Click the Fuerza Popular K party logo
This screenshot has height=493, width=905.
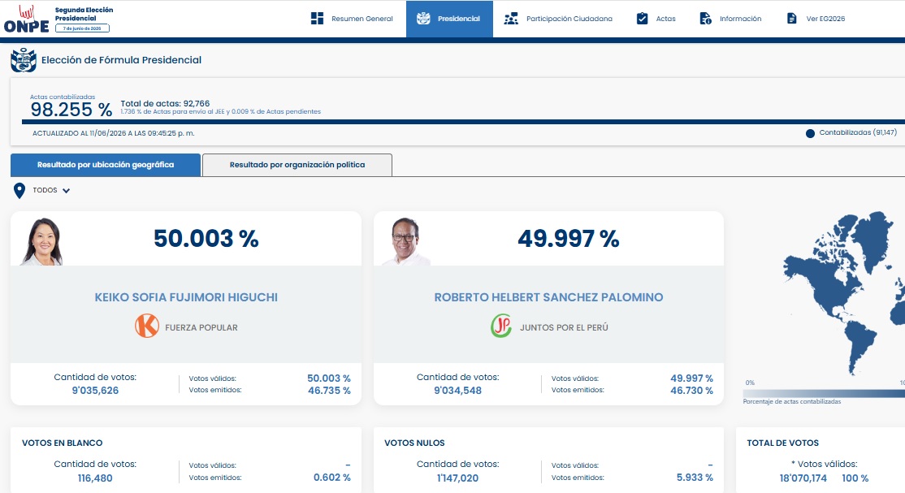pyautogui.click(x=146, y=327)
